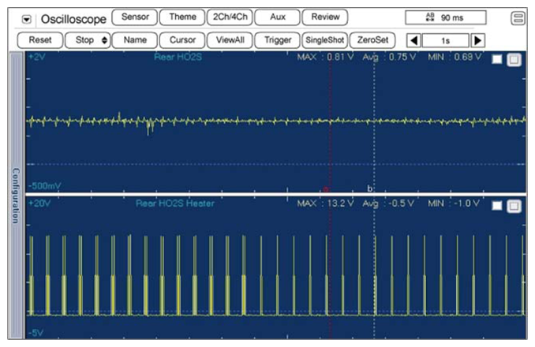Increase time base with right arrow
Viewport: 535px width, 347px height.
pyautogui.click(x=477, y=39)
